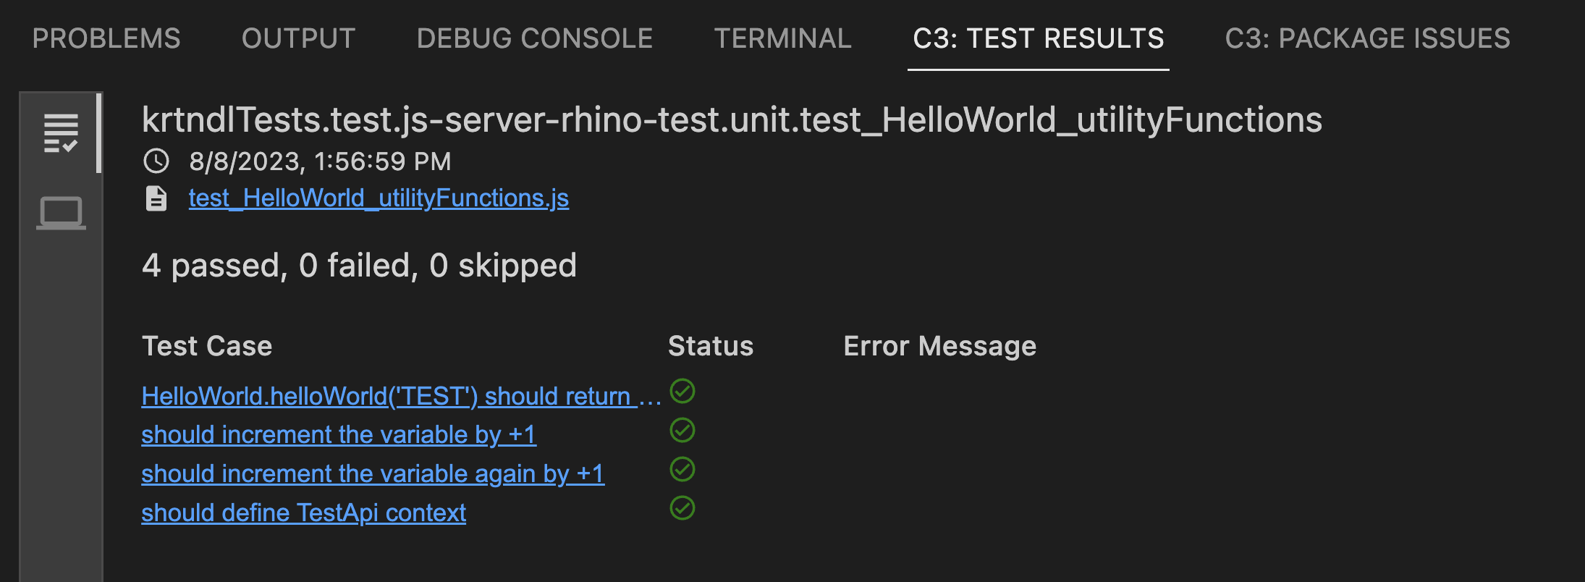
Task: Open the test_HelloWorld_utilityFunctions.js file link
Action: coord(379,198)
